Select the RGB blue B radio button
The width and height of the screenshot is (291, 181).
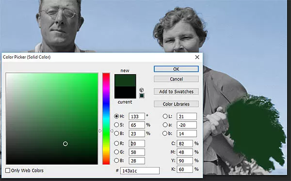point(116,161)
